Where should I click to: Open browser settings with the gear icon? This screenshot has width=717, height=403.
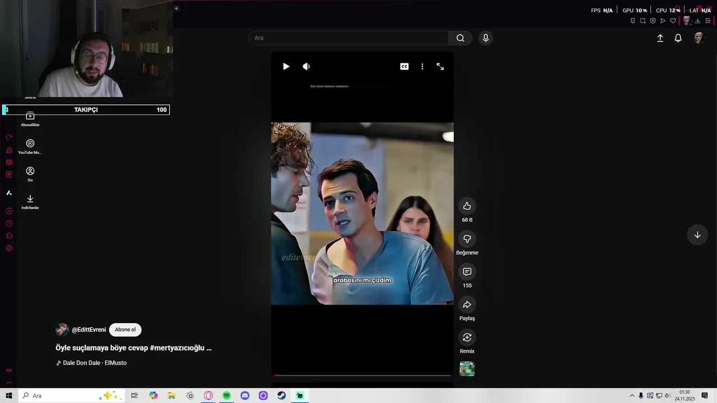click(9, 248)
